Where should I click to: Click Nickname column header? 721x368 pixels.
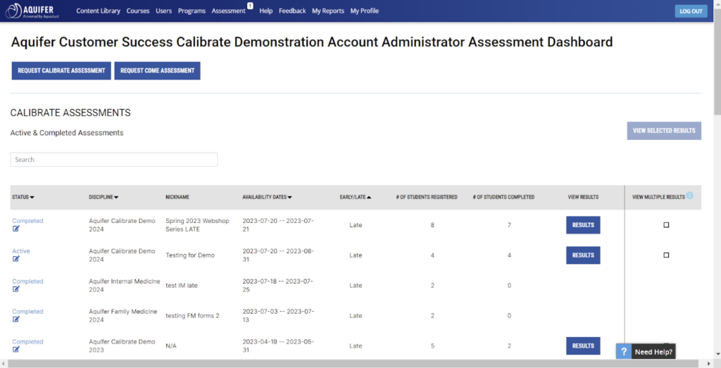177,197
